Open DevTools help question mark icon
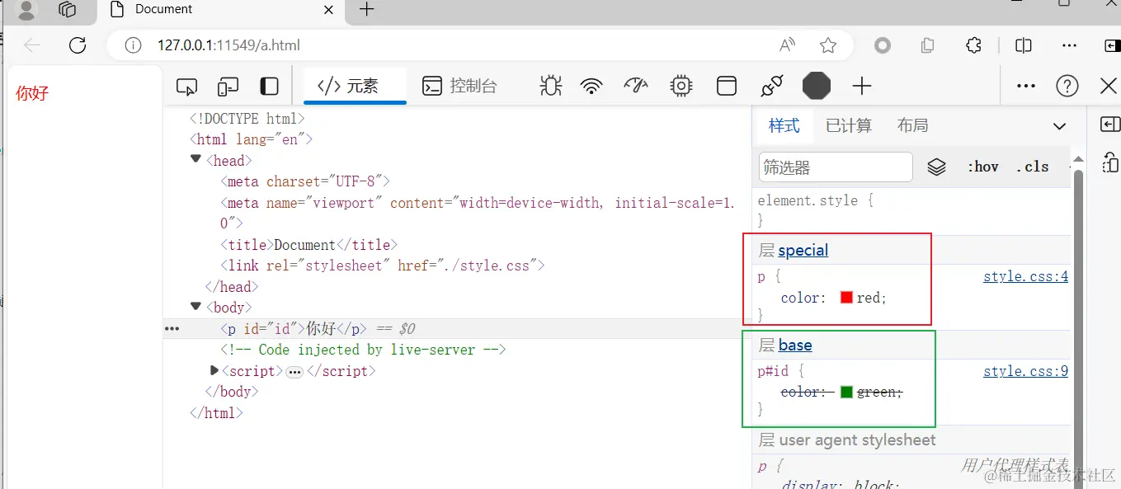Viewport: 1121px width, 489px height. (x=1067, y=86)
